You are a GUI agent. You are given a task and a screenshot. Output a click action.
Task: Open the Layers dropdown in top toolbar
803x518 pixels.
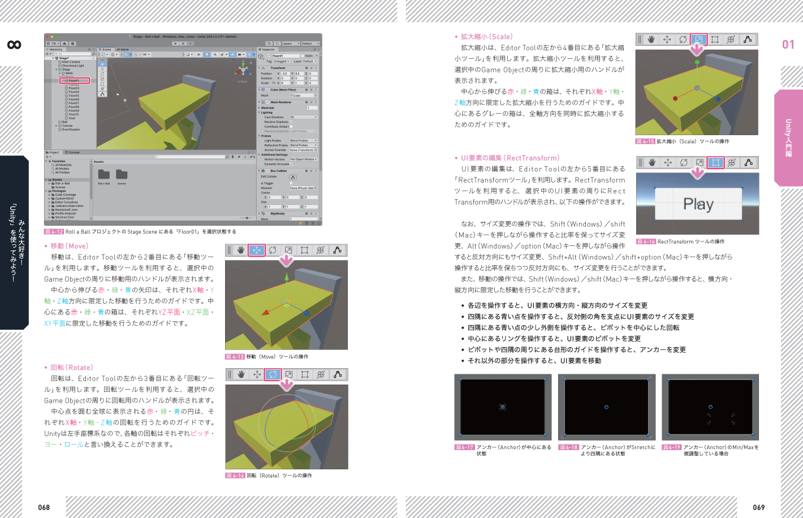click(x=290, y=44)
